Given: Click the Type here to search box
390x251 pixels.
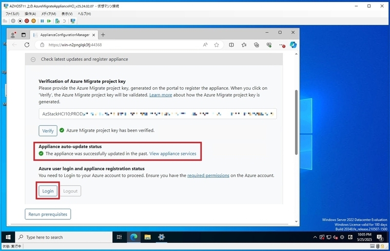Looking at the screenshot, I should click(64, 237).
